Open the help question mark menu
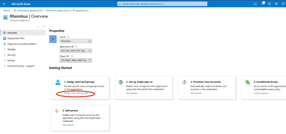 (x=276, y=4)
